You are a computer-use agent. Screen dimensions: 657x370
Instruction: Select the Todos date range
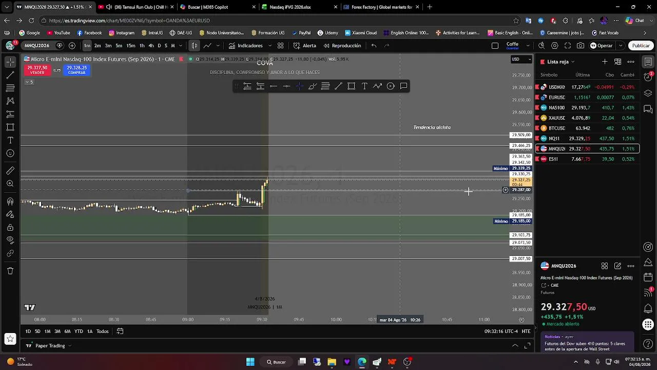(103, 331)
